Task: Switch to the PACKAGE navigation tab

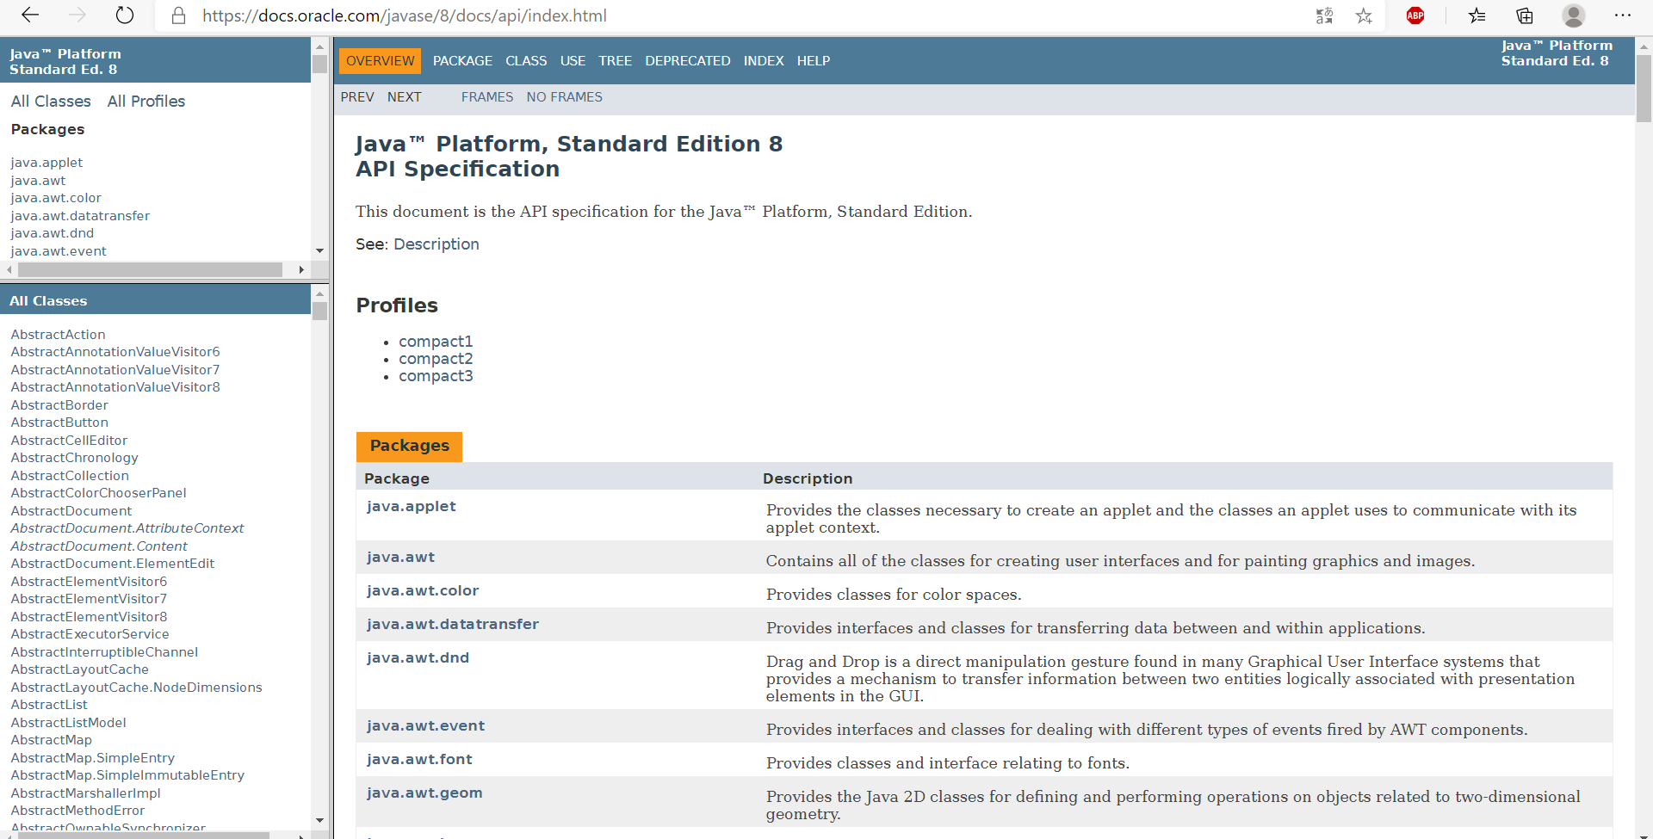Action: (462, 61)
